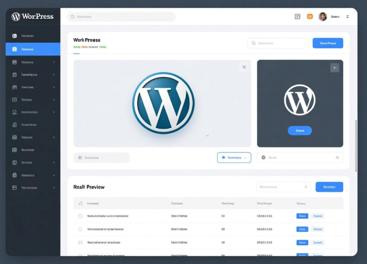Switch to the orange tab under Work Press
The height and width of the screenshot is (264, 367).
coord(84,47)
